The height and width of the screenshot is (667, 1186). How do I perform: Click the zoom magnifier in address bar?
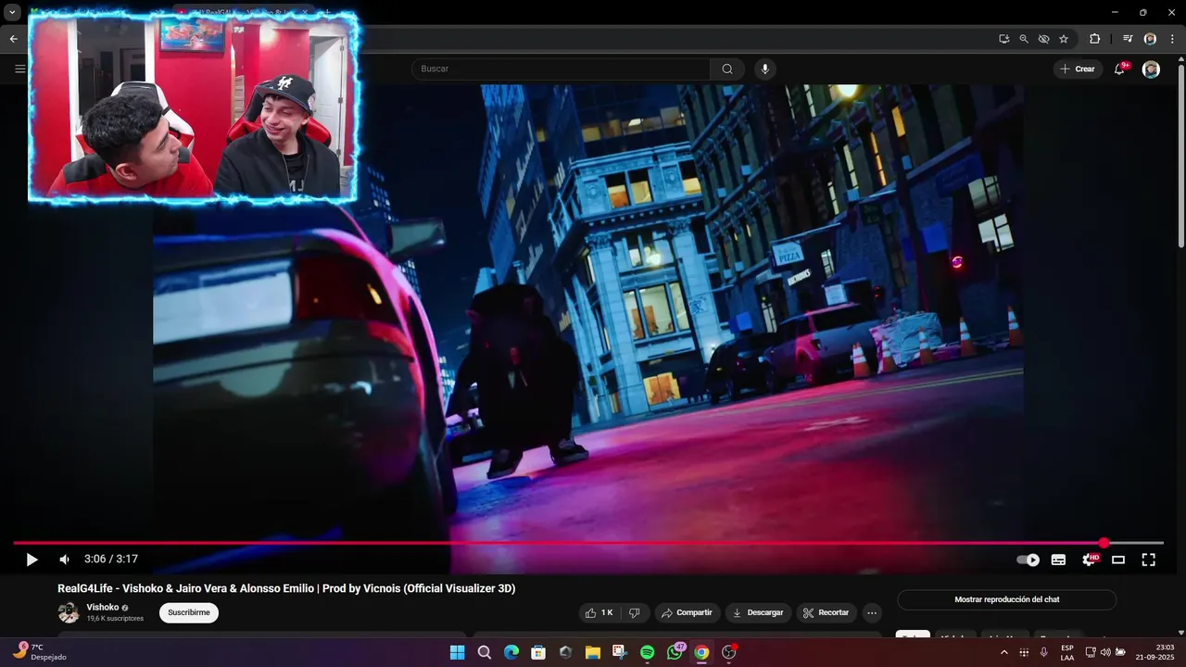click(1024, 39)
